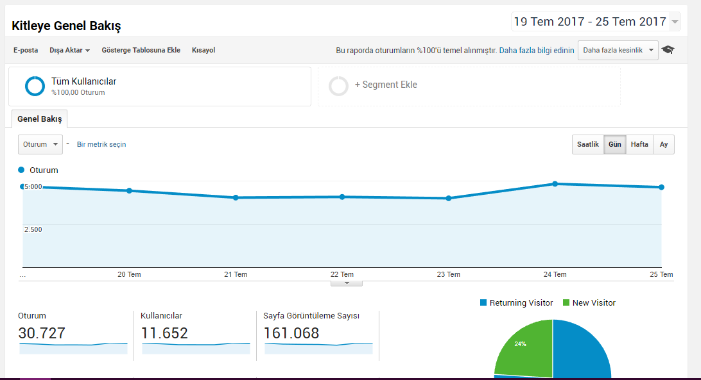Click the blue Oturum legend dot
The width and height of the screenshot is (701, 380).
(x=21, y=170)
